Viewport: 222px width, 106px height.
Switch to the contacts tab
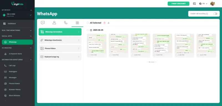(x=54, y=23)
